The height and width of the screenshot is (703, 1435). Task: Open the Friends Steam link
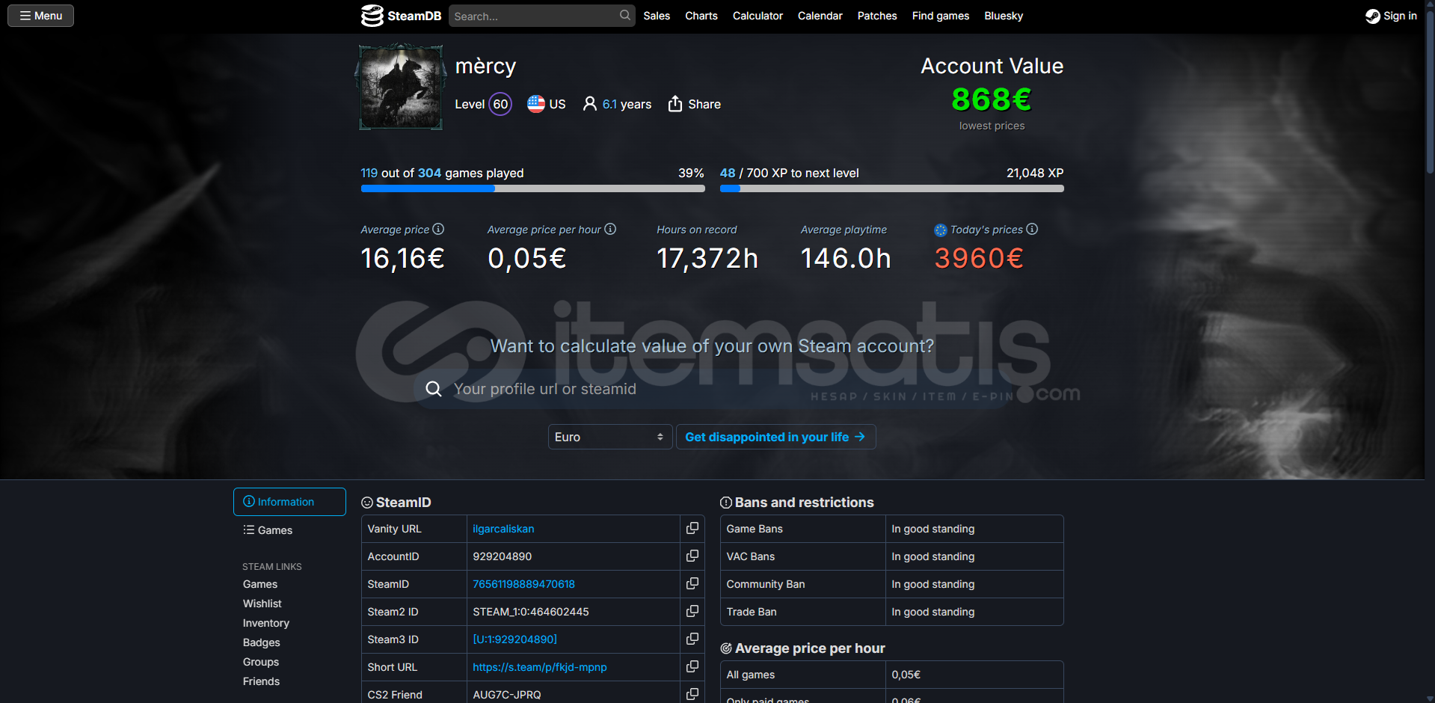(261, 681)
